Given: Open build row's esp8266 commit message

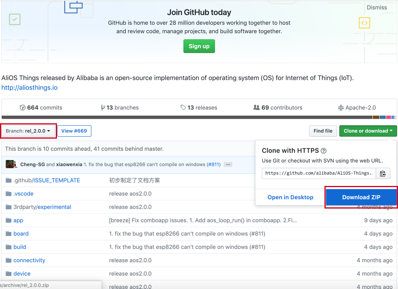Looking at the screenshot, I should pyautogui.click(x=187, y=247).
